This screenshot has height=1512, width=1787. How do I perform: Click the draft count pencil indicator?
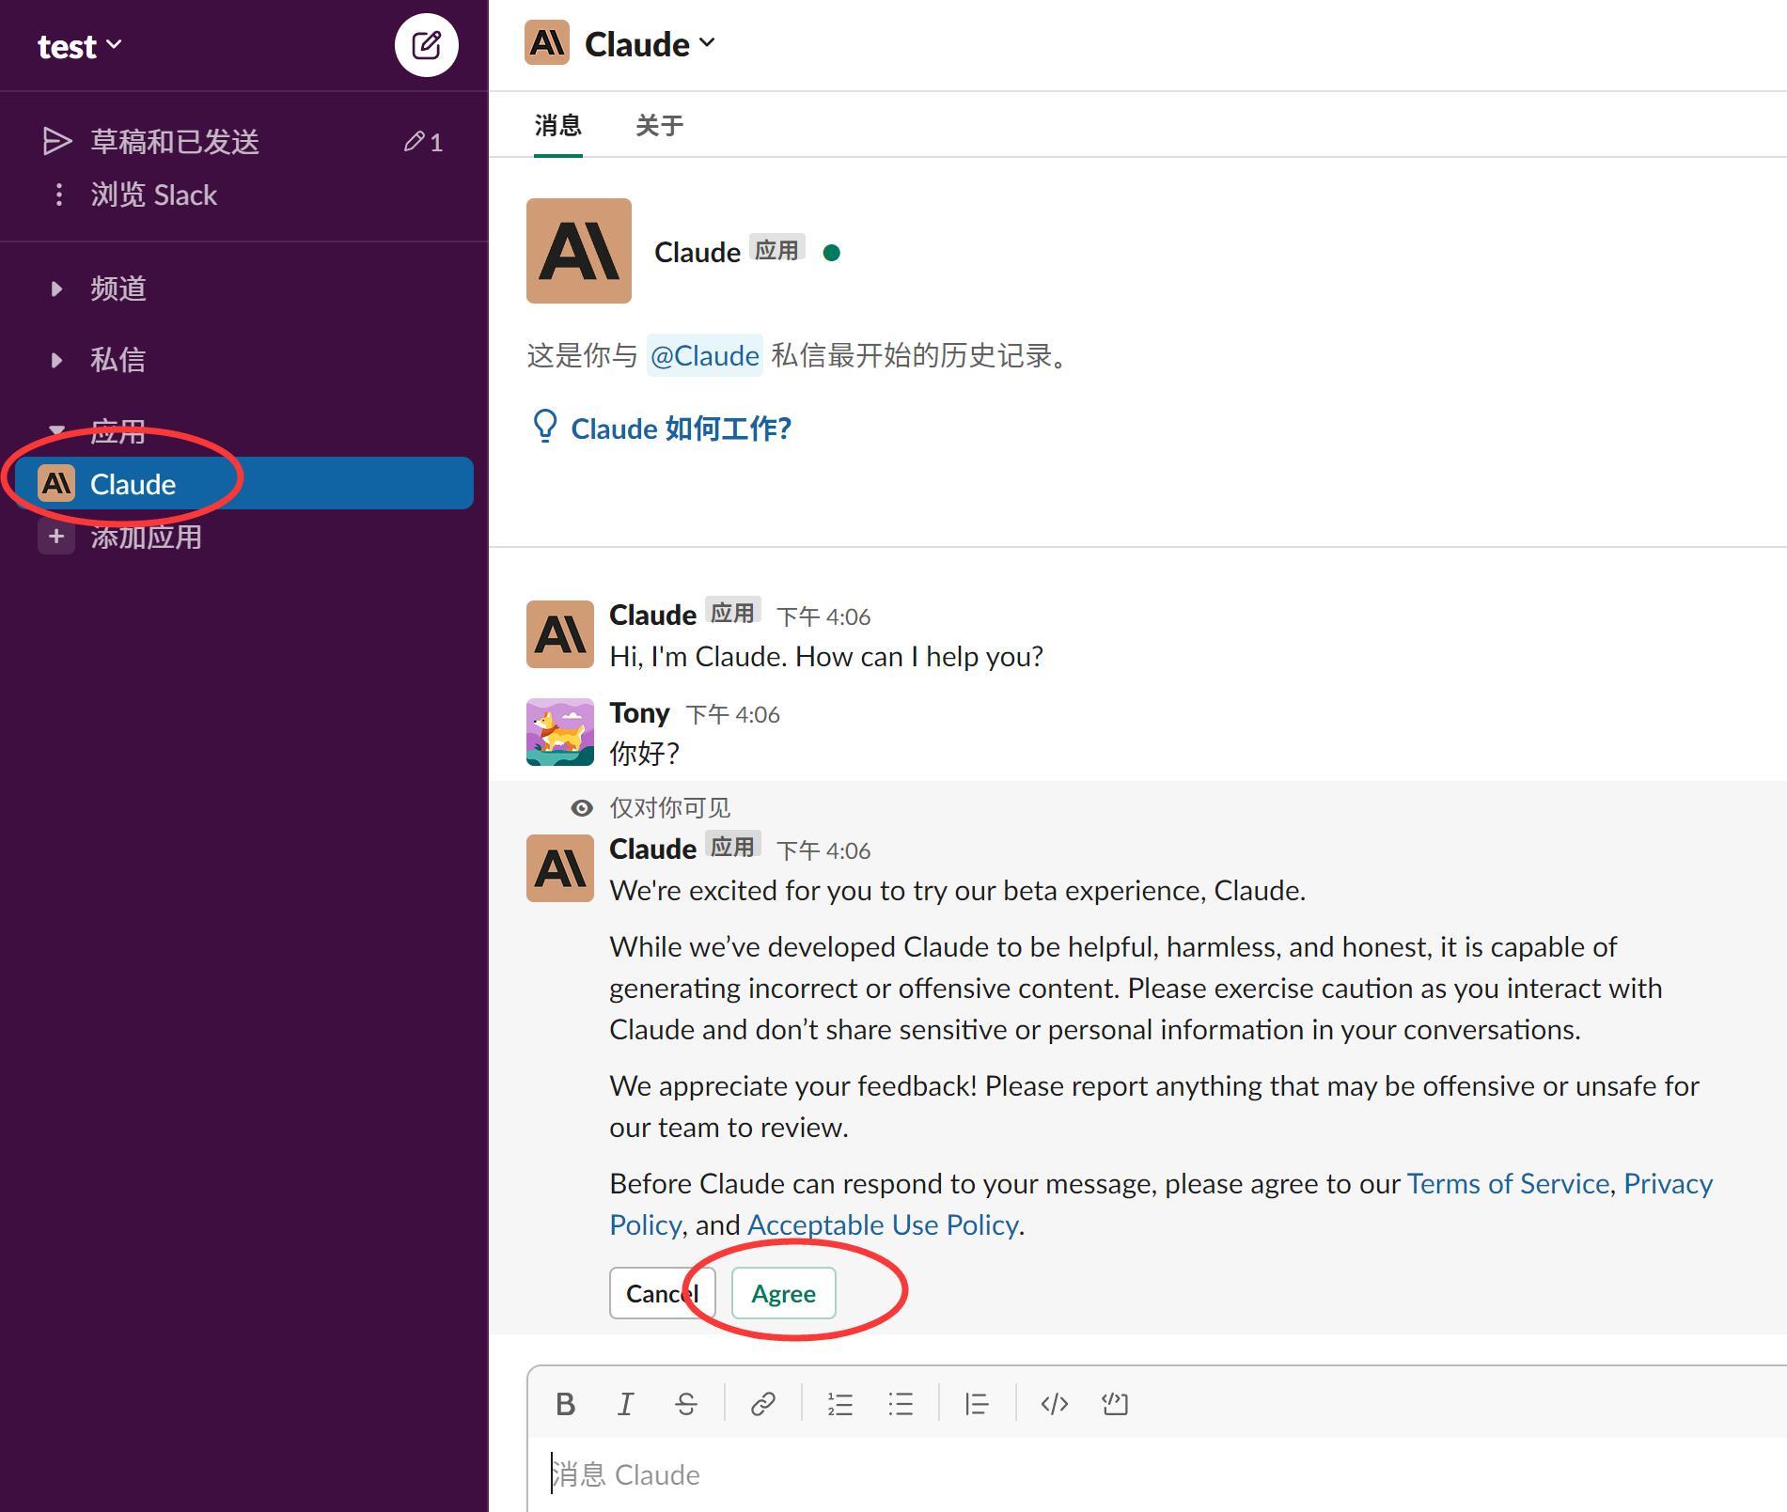423,142
